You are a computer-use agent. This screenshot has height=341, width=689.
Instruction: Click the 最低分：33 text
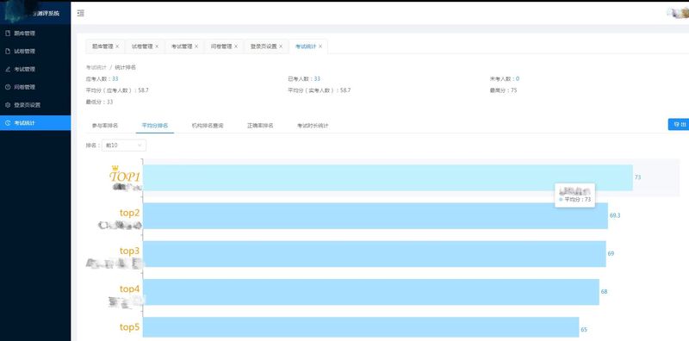99,102
